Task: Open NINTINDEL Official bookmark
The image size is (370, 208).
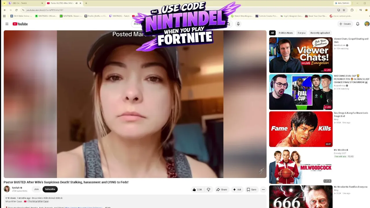Action: coord(46,16)
